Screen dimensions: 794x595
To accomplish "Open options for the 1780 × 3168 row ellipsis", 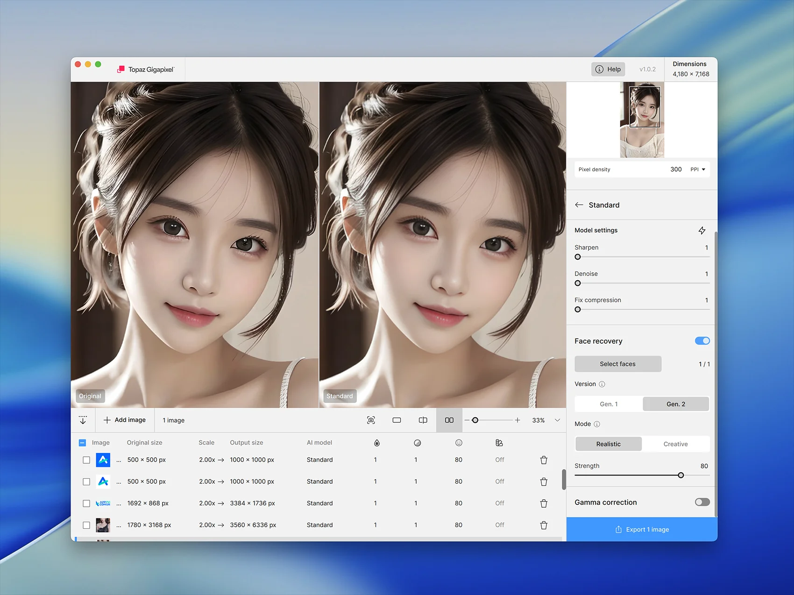I will pyautogui.click(x=119, y=525).
